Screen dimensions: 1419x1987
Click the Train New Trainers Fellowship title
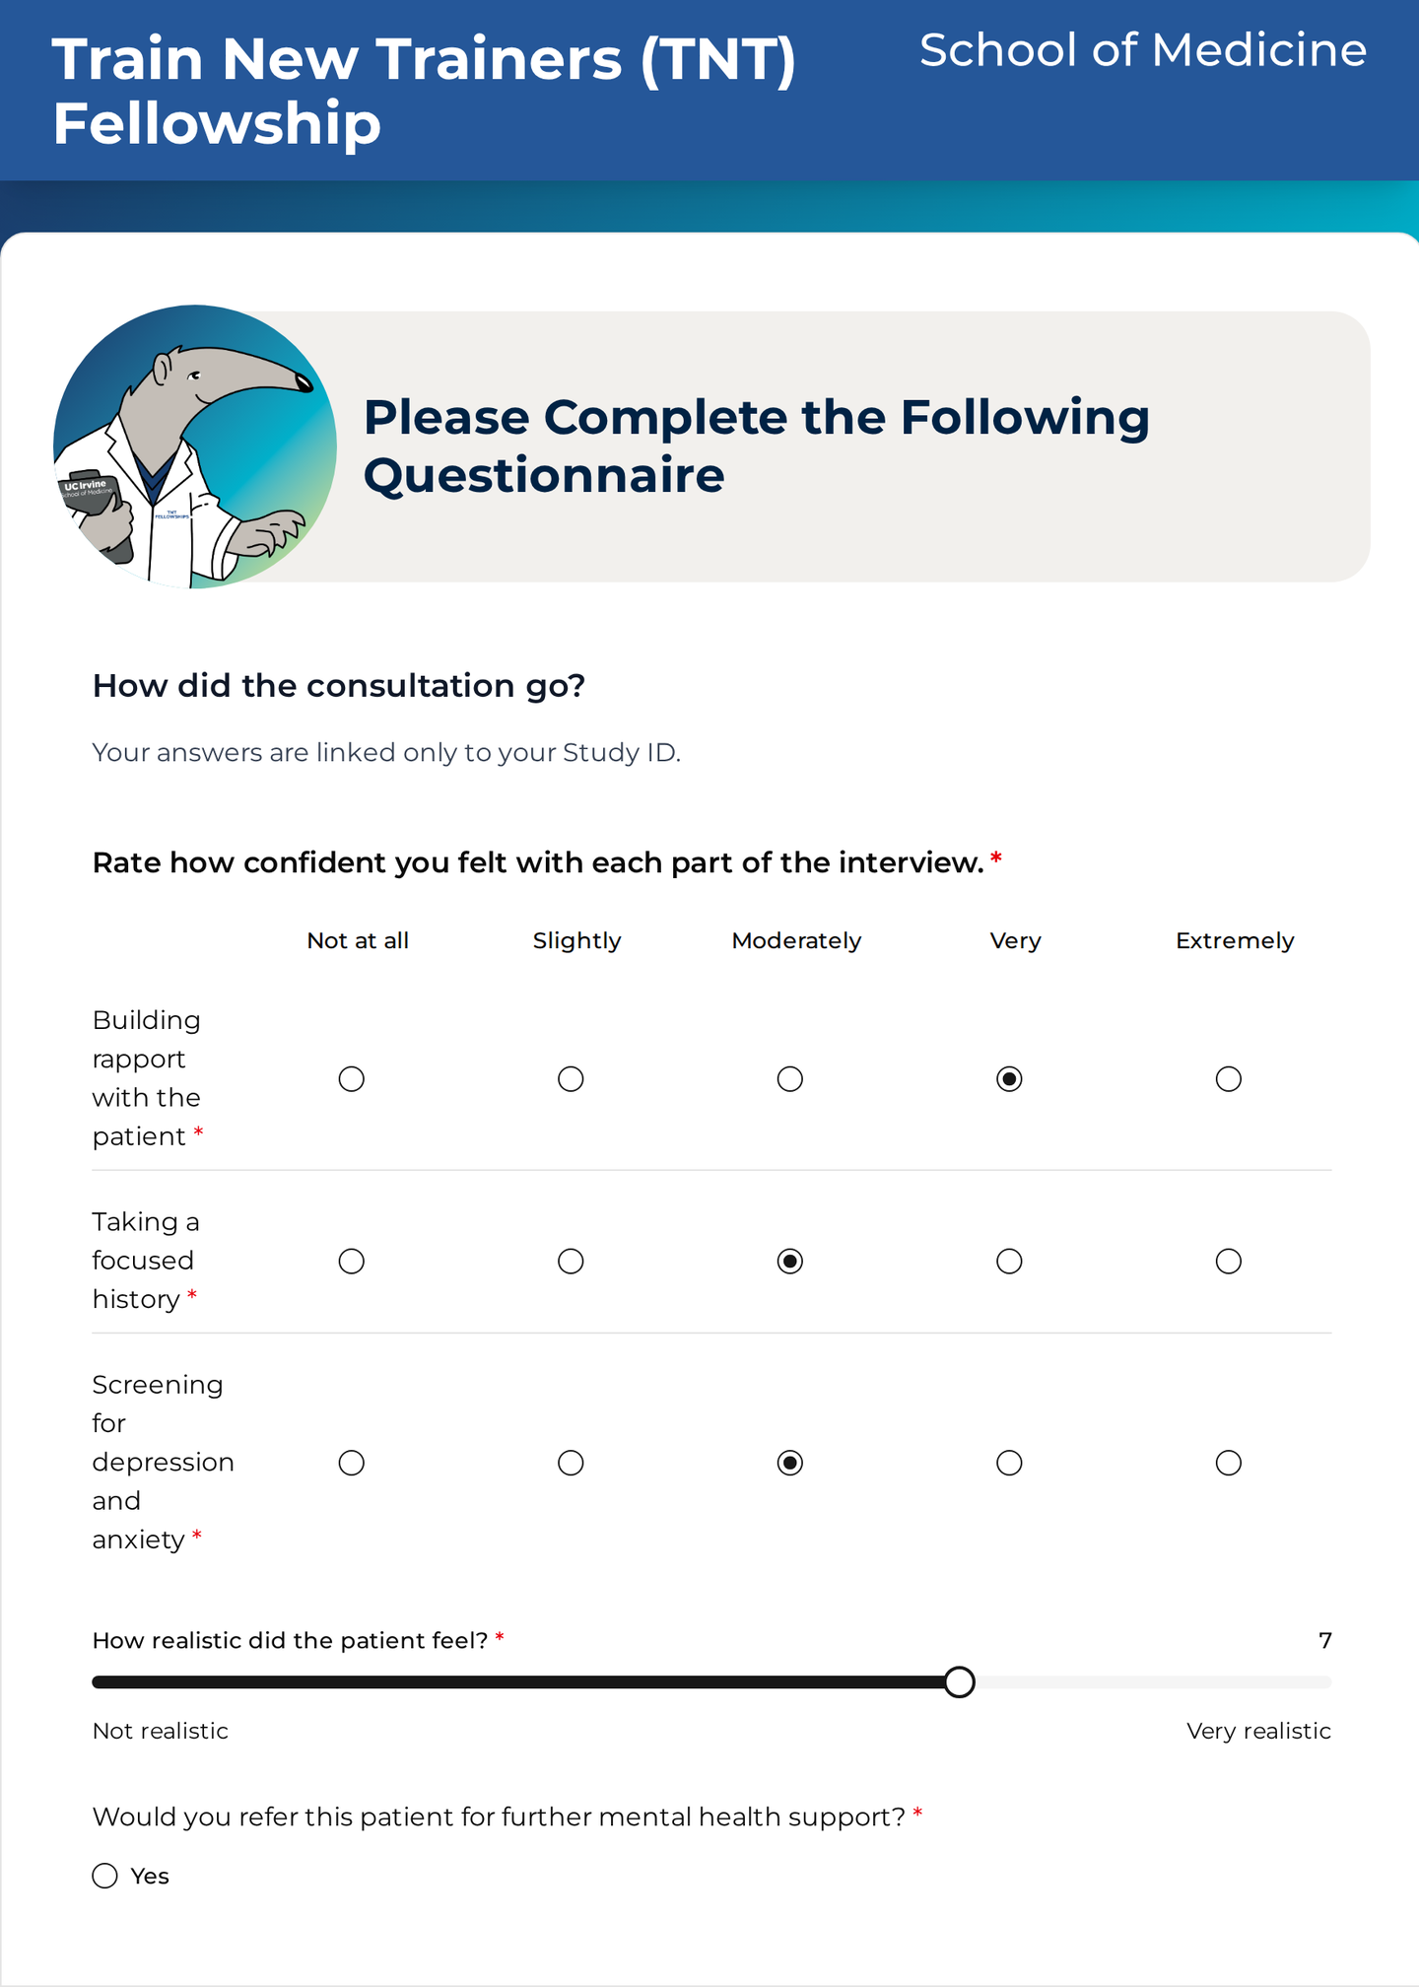424,91
